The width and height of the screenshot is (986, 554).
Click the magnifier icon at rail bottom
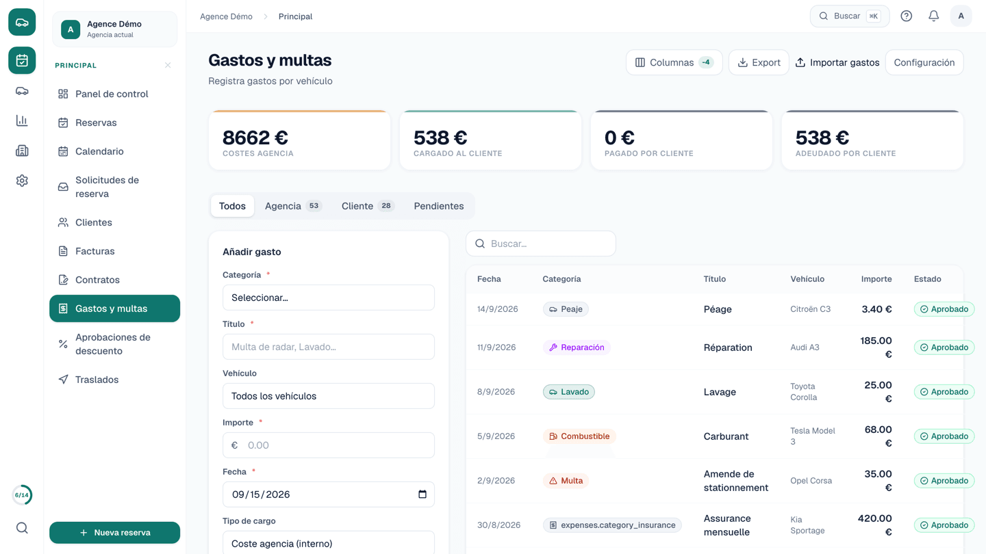tap(22, 528)
